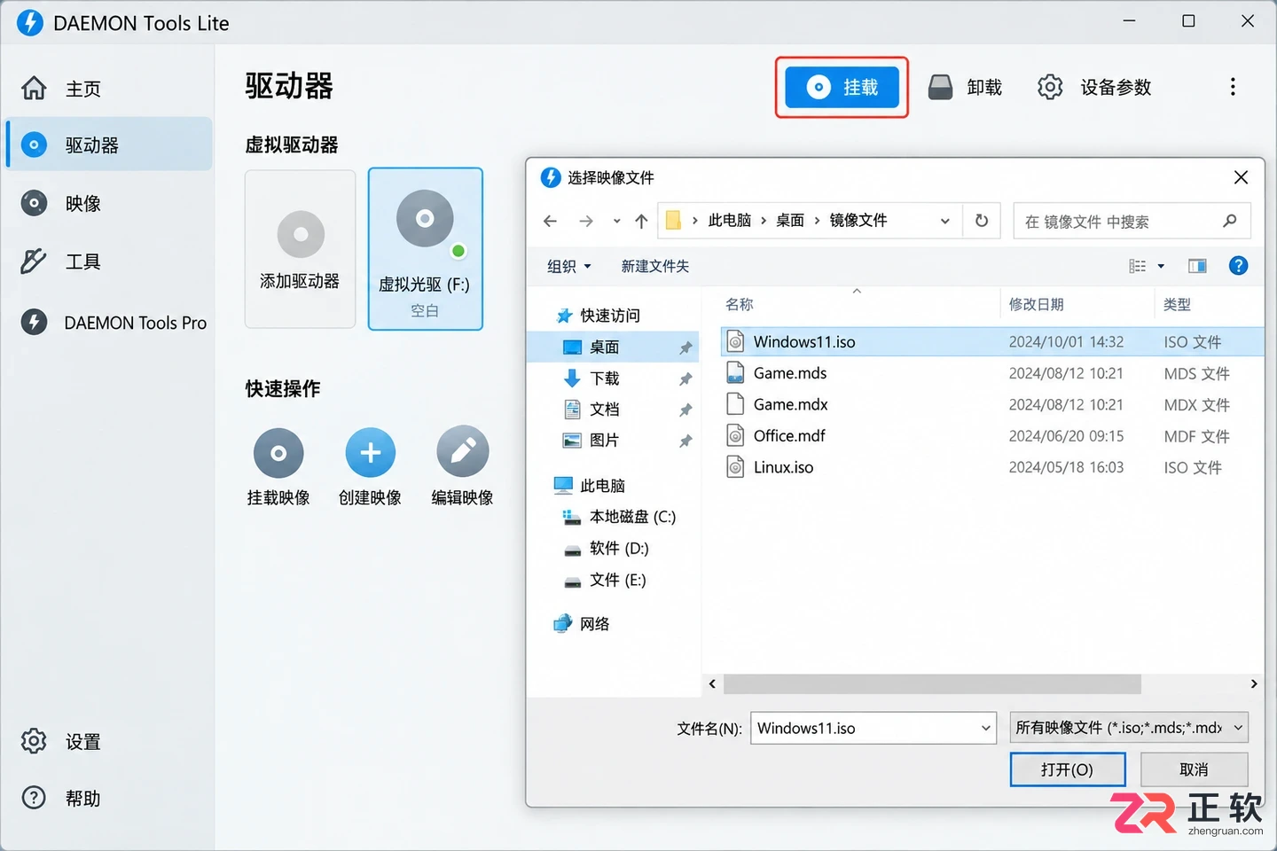Click the 挂载映像 quick action icon
Viewport: 1277px width, 851px height.
click(278, 452)
